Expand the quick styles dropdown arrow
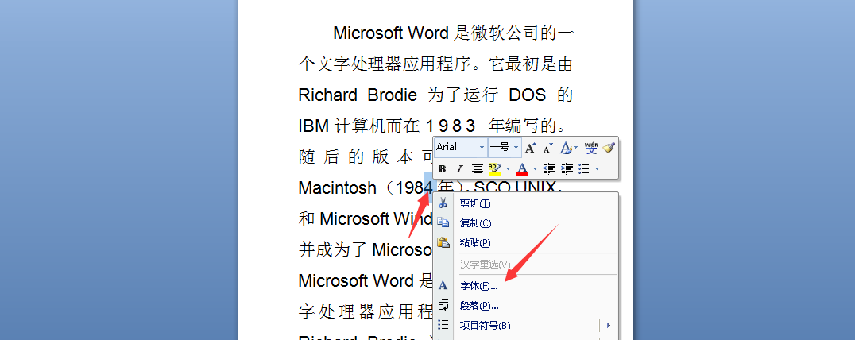Screen dimensions: 855x340 click(576, 147)
